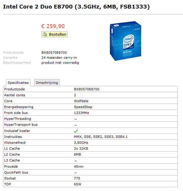Click the Kloksnelheid 3,50GHz value
This screenshot has height=191, width=183.
(x=81, y=143)
